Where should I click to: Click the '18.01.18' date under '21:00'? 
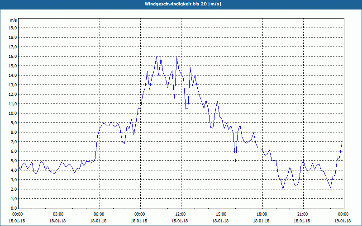pyautogui.click(x=302, y=221)
